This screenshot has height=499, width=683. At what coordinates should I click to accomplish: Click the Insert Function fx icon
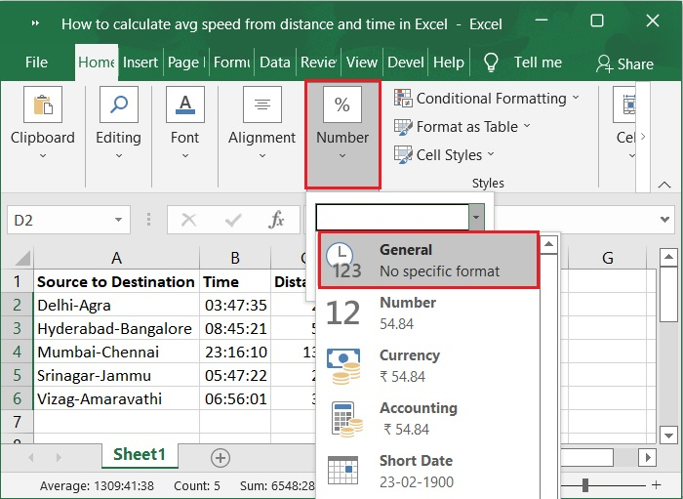pyautogui.click(x=277, y=221)
